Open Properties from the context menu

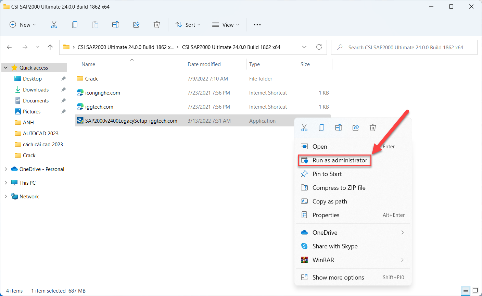tap(353, 215)
